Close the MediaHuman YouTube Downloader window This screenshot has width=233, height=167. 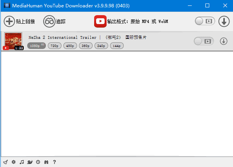click(225, 6)
